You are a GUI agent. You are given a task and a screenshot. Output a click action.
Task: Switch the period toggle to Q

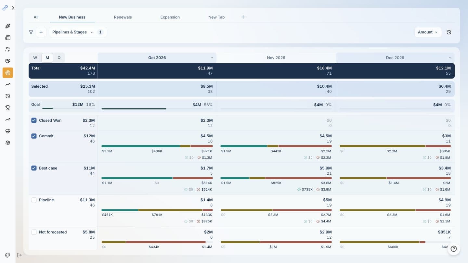tap(59, 58)
